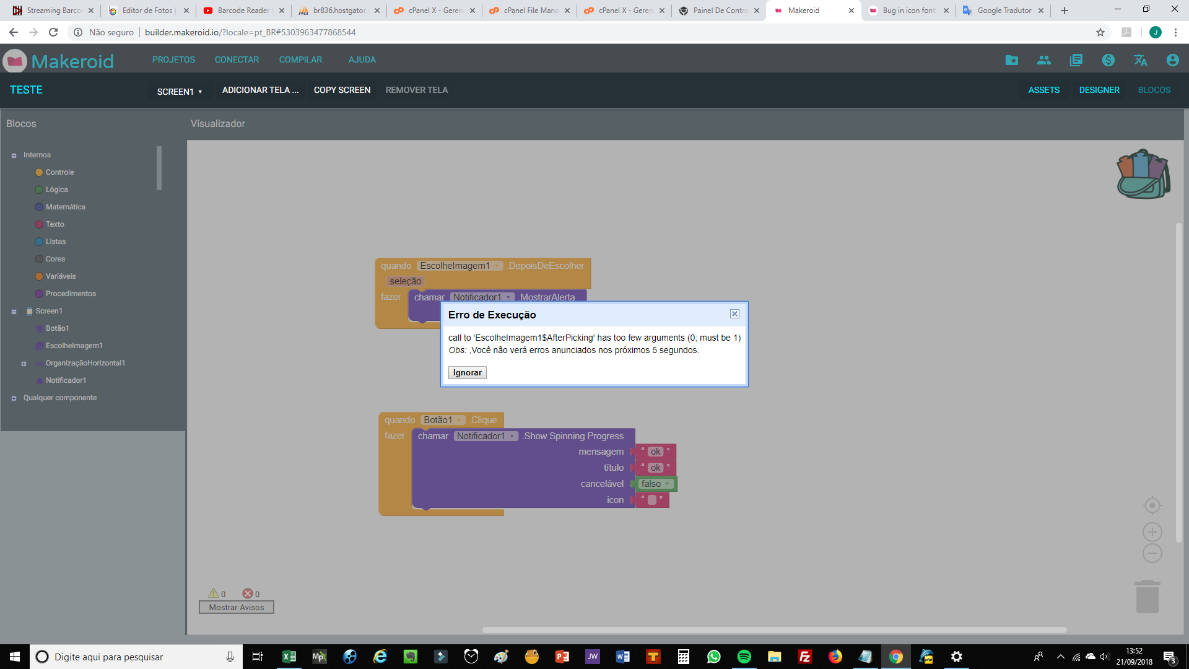Collapse the Internos tree section
1189x669 pixels.
point(14,155)
